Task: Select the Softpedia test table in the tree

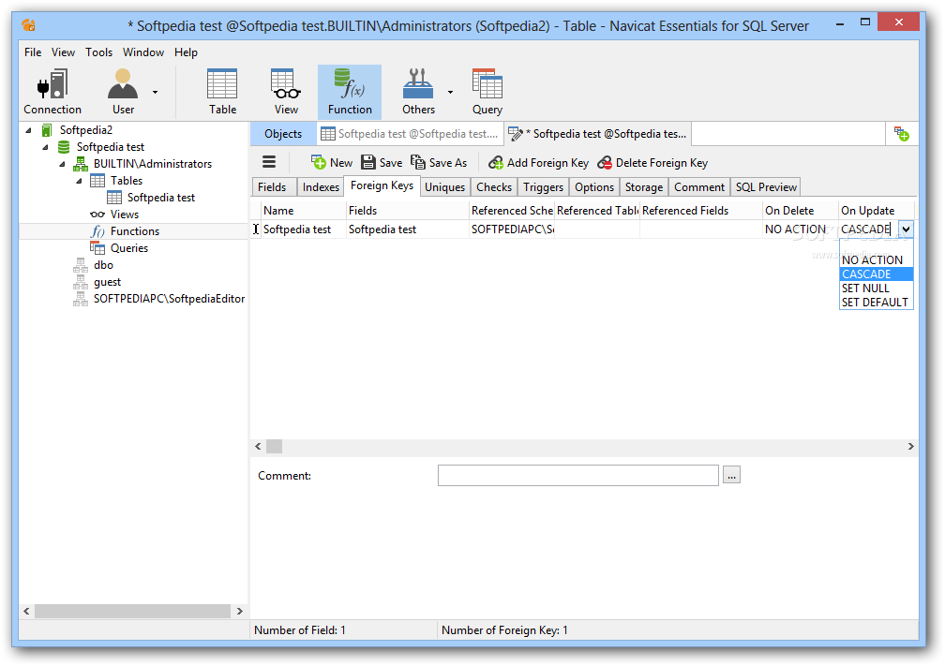Action: (161, 198)
